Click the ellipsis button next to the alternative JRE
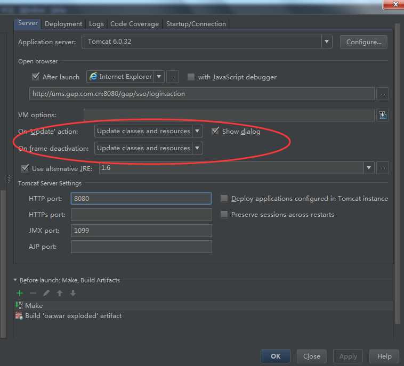 point(383,168)
